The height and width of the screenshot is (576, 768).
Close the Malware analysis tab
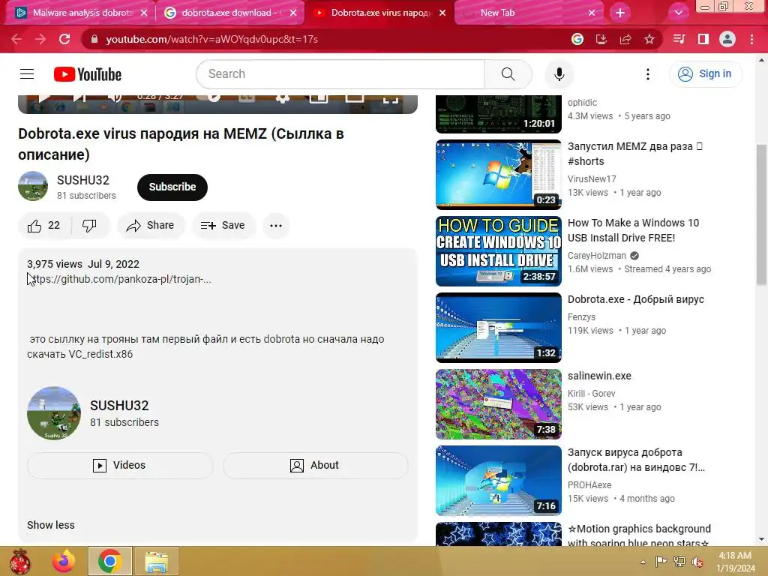coord(144,13)
